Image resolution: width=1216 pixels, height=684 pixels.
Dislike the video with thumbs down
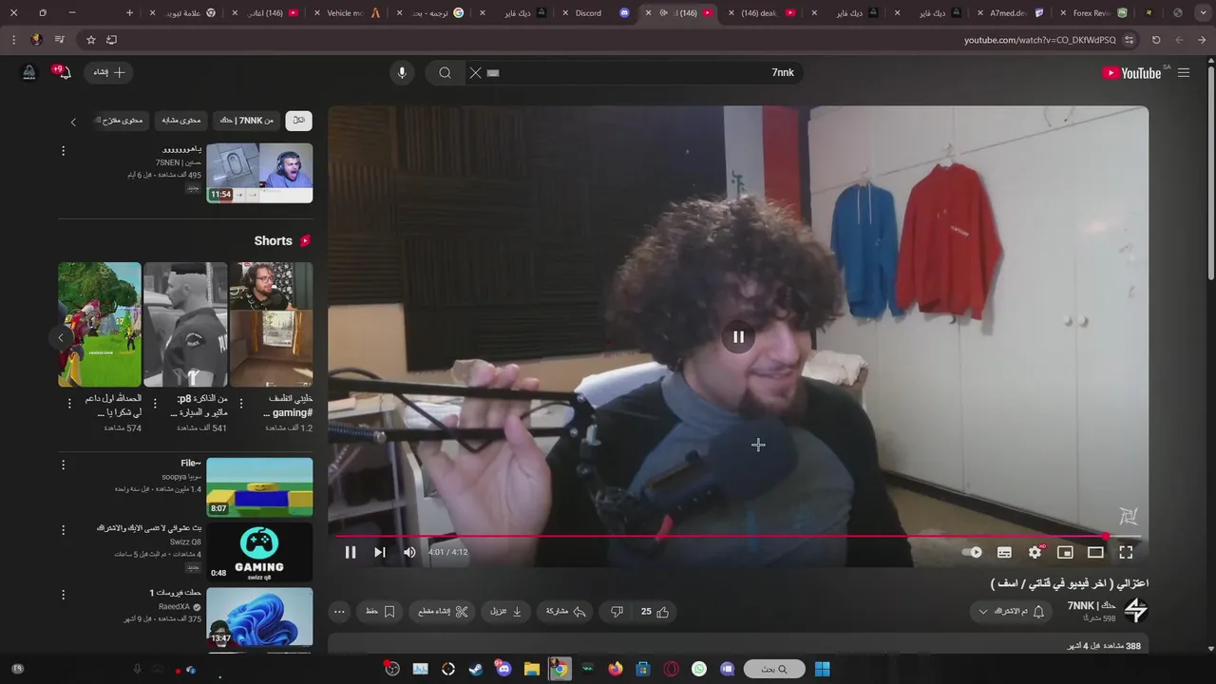tap(617, 612)
